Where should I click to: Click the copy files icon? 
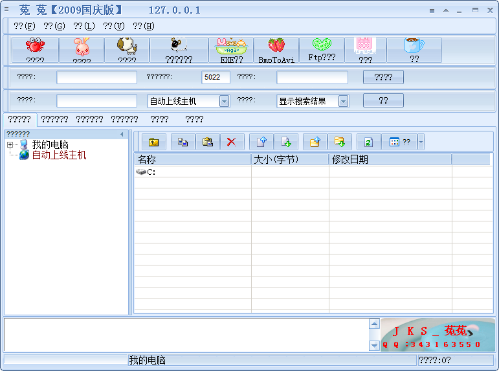[183, 142]
